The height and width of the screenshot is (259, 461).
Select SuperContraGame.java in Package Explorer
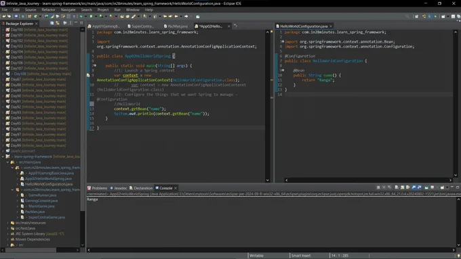pos(47,217)
